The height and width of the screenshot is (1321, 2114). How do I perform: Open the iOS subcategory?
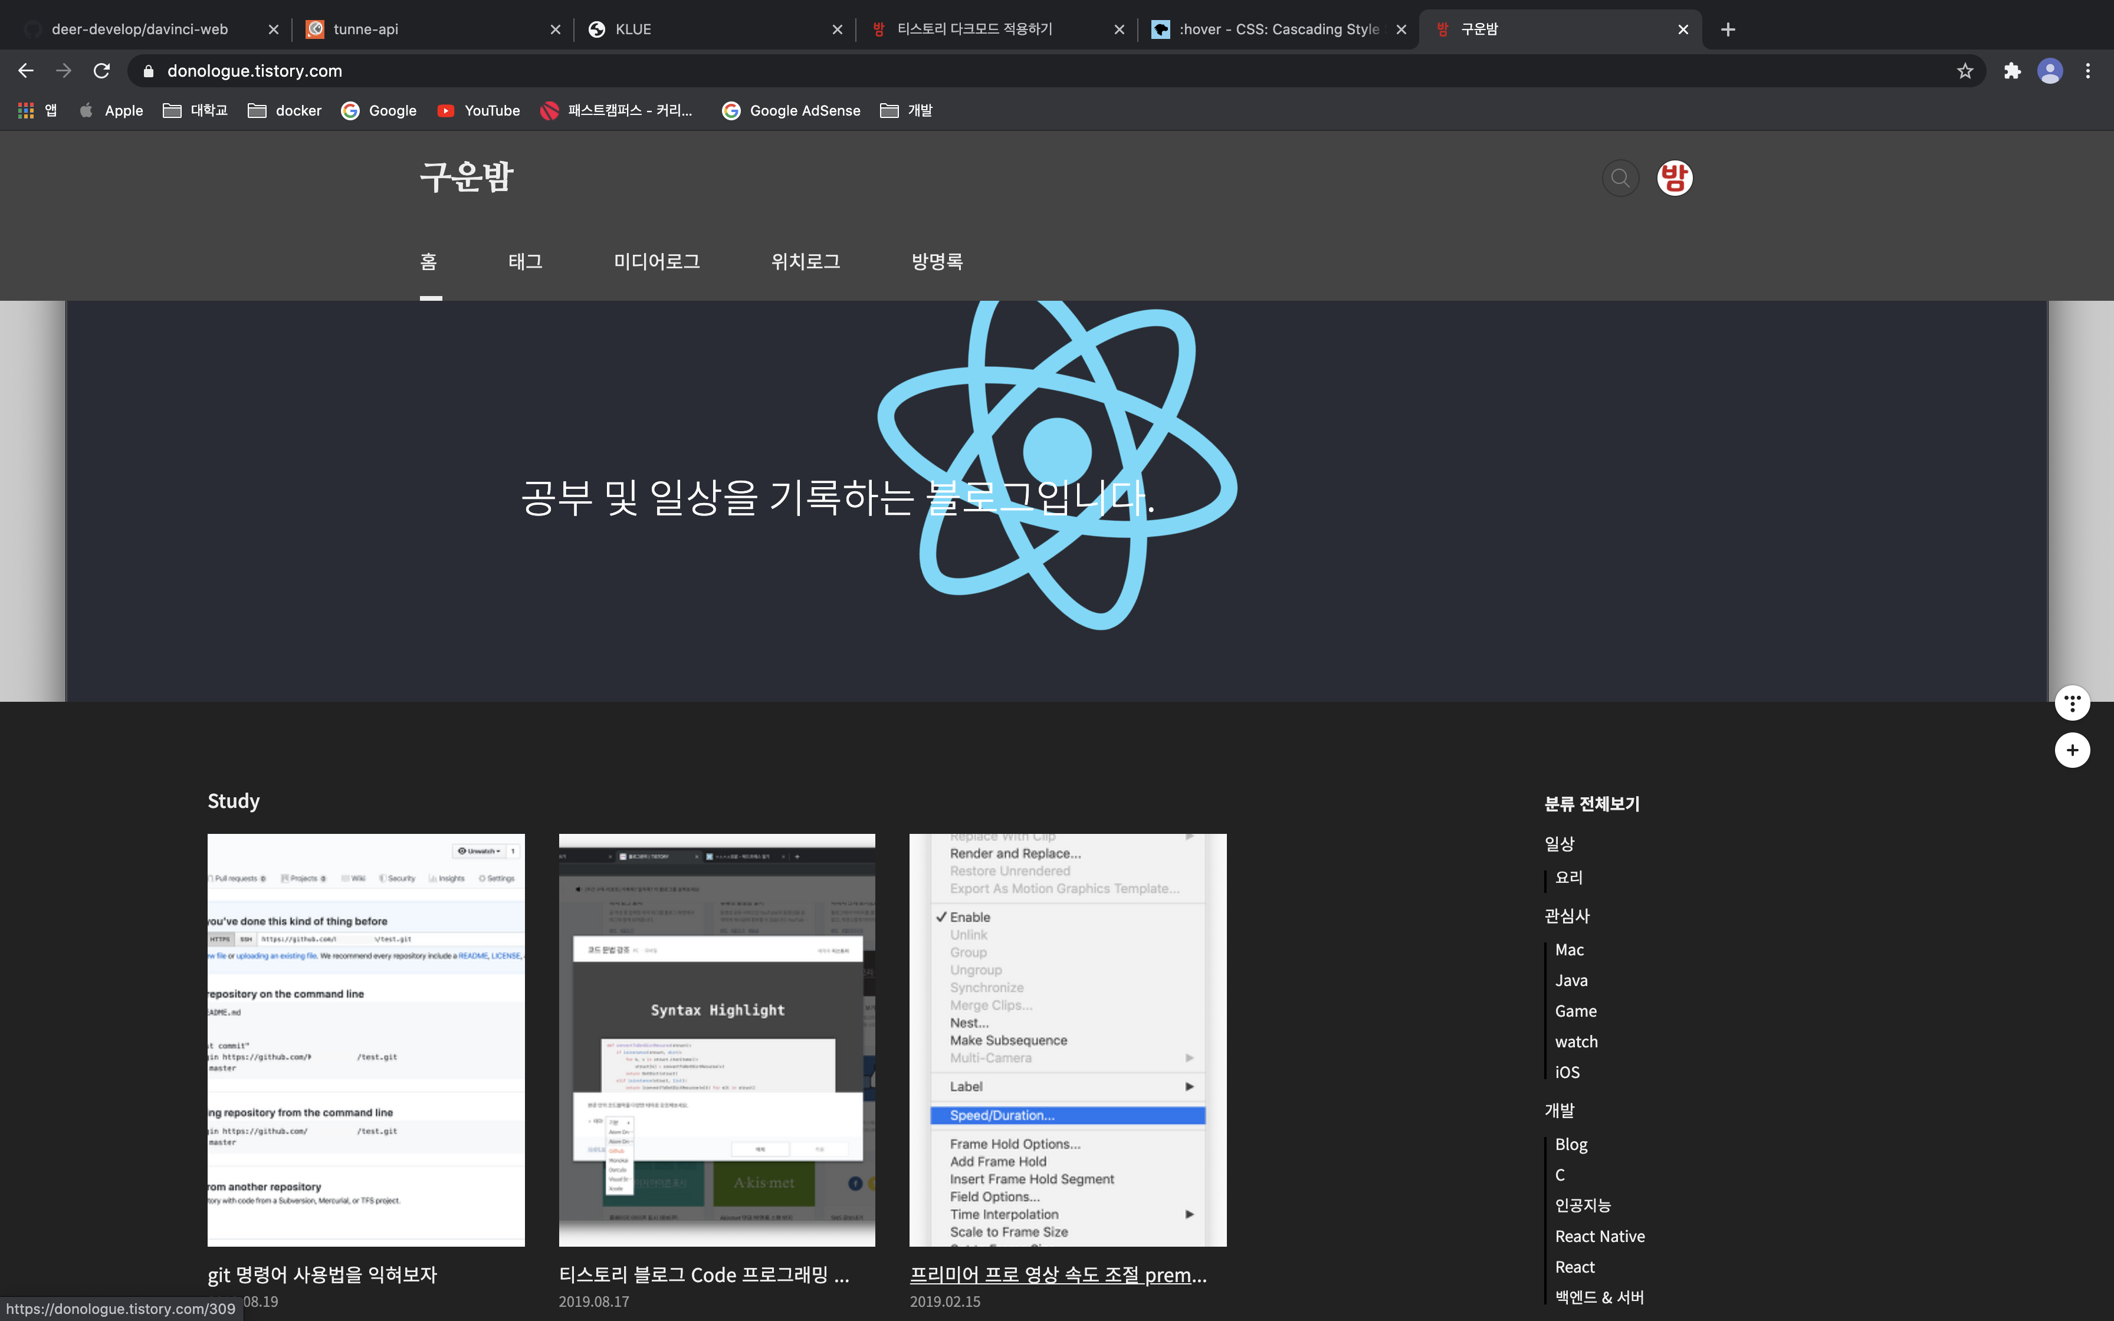coord(1567,1072)
